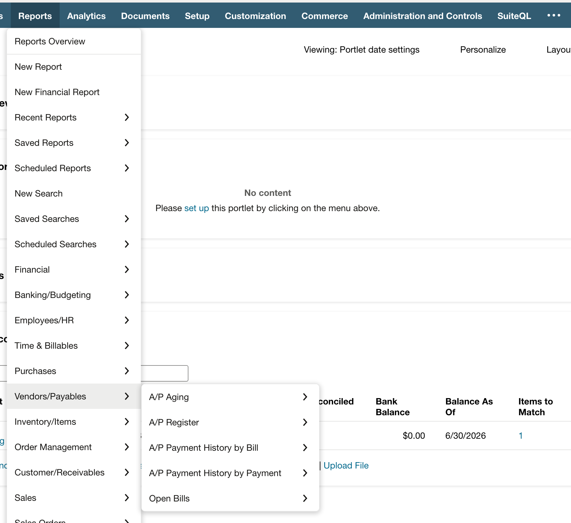Image resolution: width=571 pixels, height=523 pixels.
Task: Expand Scheduled Searches submenu
Action: (74, 244)
